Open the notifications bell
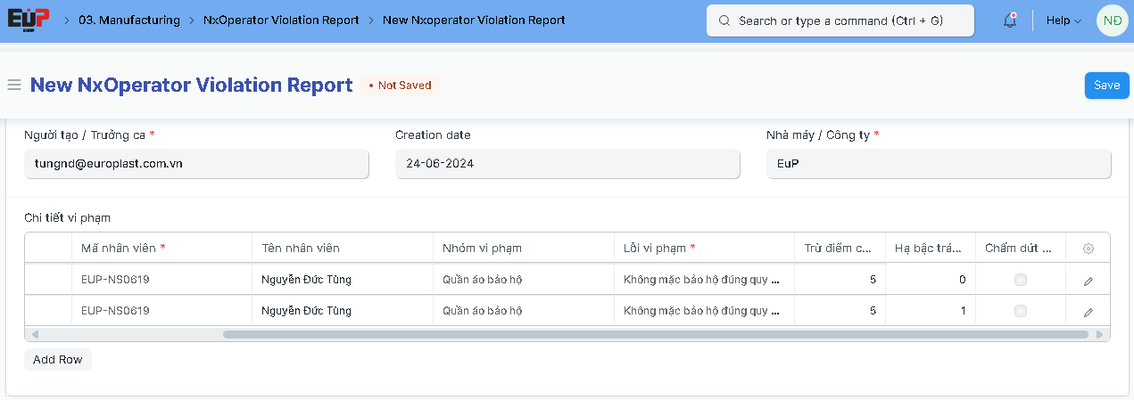 click(1010, 20)
